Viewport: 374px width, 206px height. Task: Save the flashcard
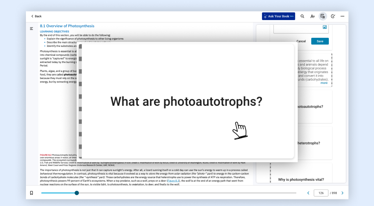(x=320, y=41)
